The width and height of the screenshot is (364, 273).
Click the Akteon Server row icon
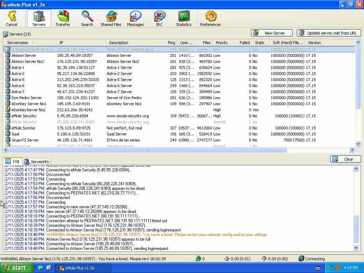click(8, 55)
